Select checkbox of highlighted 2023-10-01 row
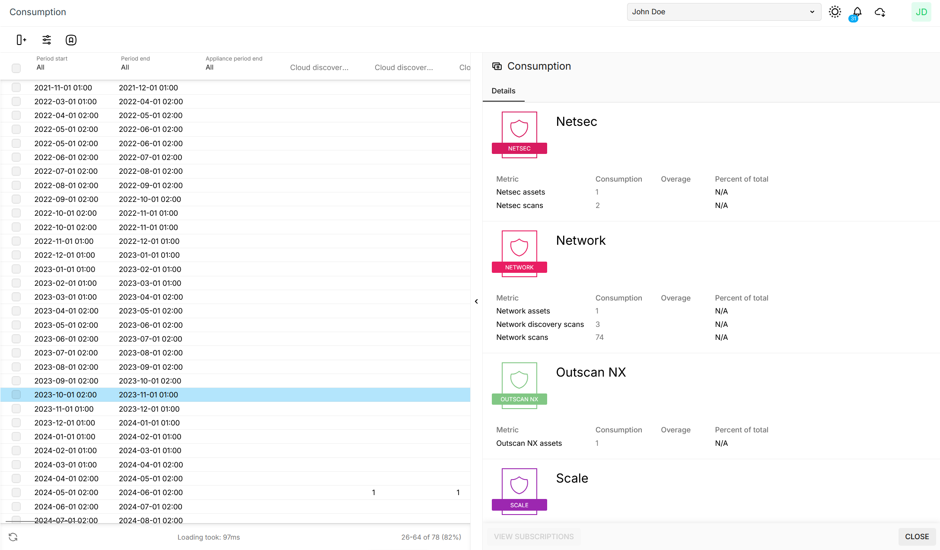The image size is (940, 550). pos(16,394)
